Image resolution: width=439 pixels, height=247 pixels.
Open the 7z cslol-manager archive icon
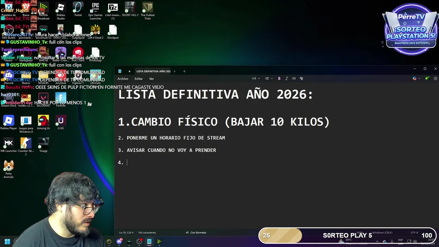[x=113, y=11]
